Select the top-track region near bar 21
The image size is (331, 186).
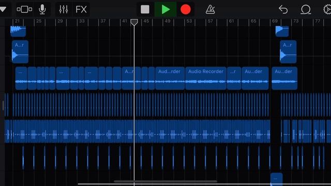click(x=18, y=31)
